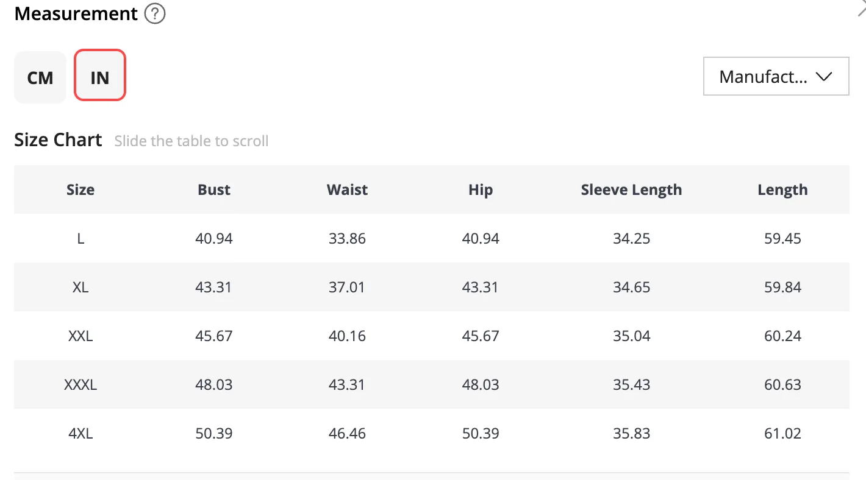Click the Waist column header

[347, 189]
